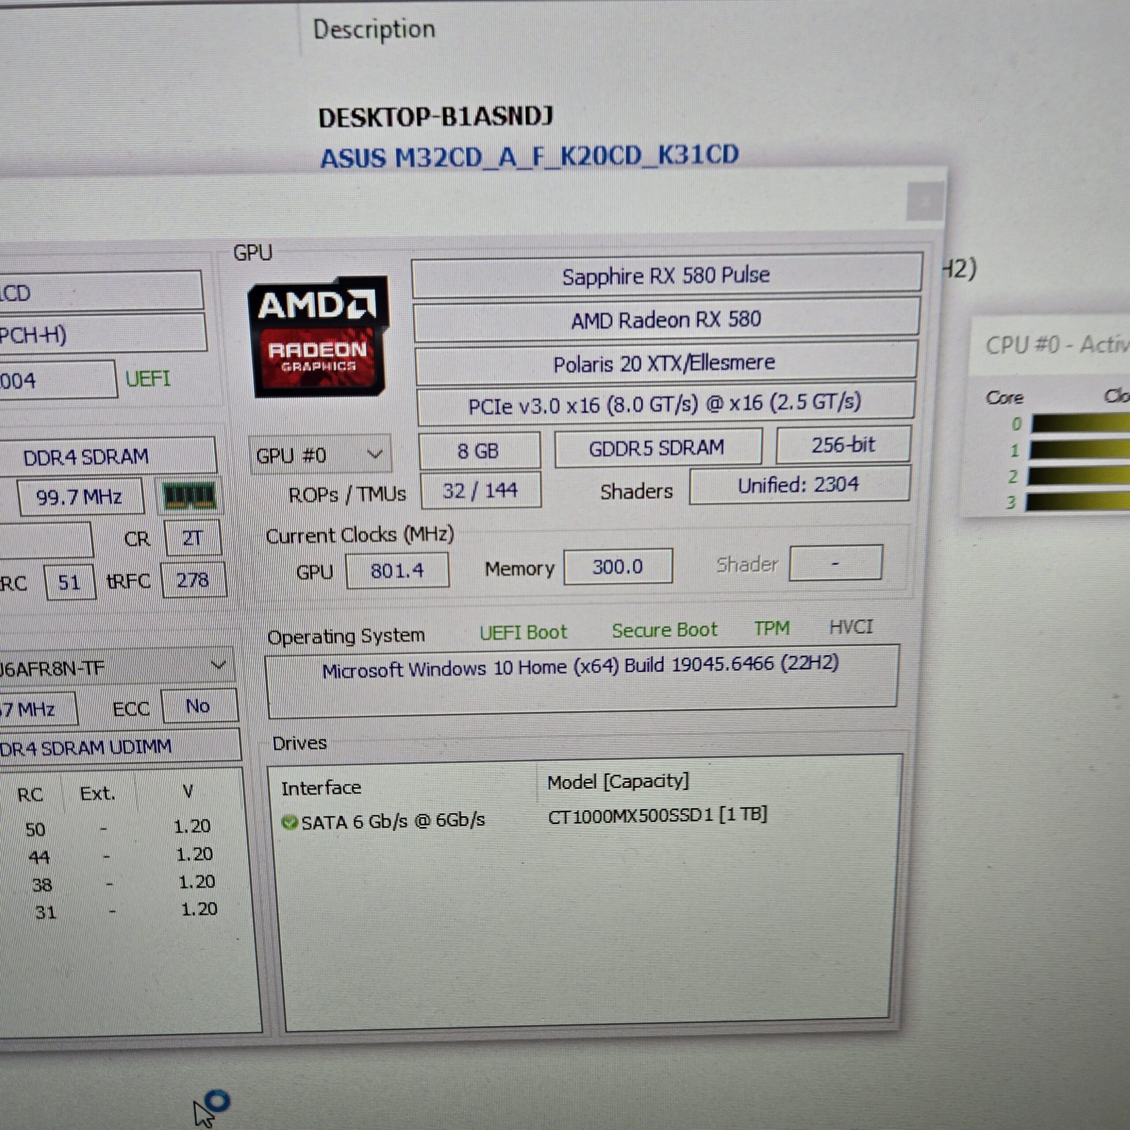
Task: Click the Unified: 2304 shaders value
Action: (799, 485)
